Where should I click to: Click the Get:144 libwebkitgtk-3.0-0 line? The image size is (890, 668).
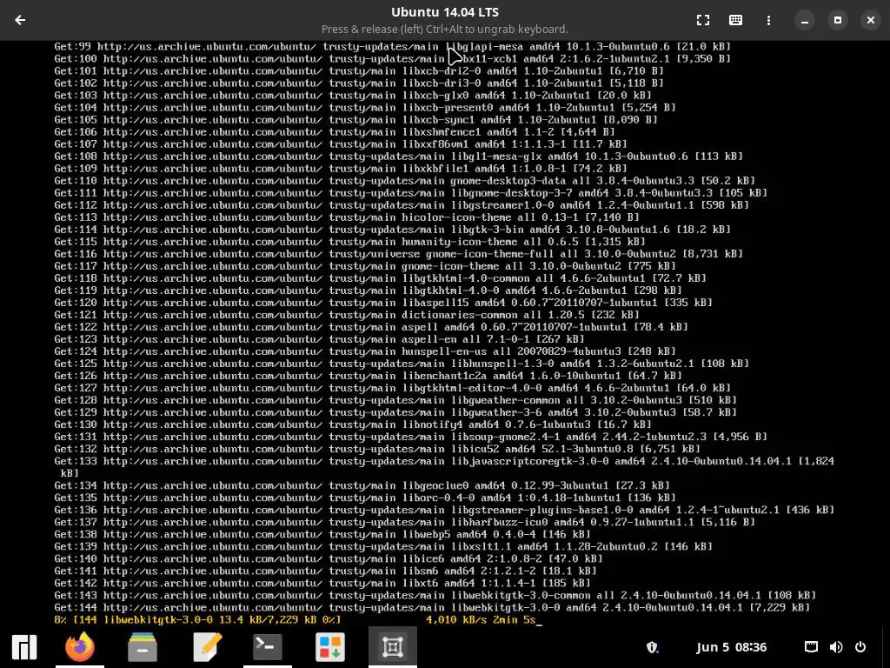432,607
